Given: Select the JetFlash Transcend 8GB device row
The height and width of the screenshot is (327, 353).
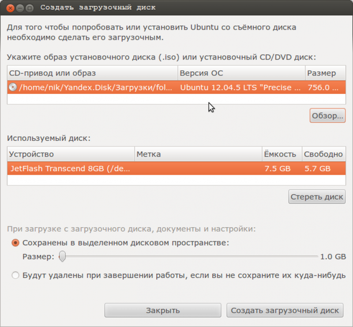Looking at the screenshot, I should (x=176, y=168).
